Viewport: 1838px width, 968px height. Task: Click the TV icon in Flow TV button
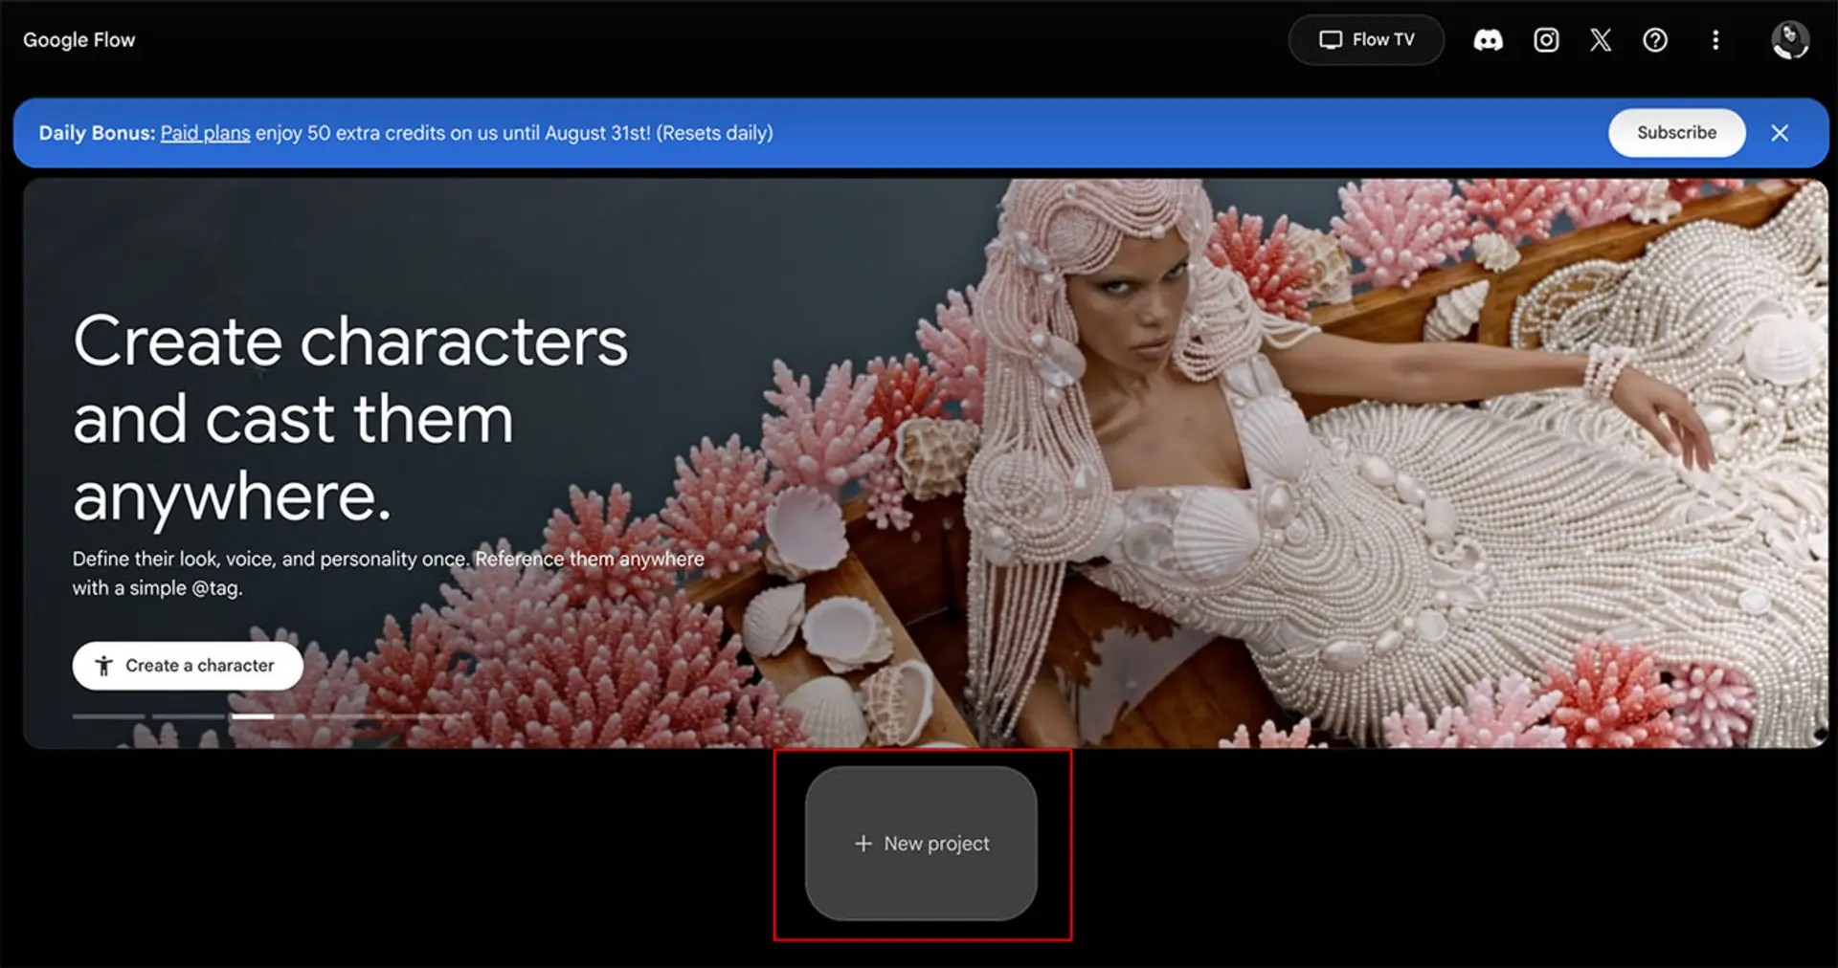coord(1331,40)
